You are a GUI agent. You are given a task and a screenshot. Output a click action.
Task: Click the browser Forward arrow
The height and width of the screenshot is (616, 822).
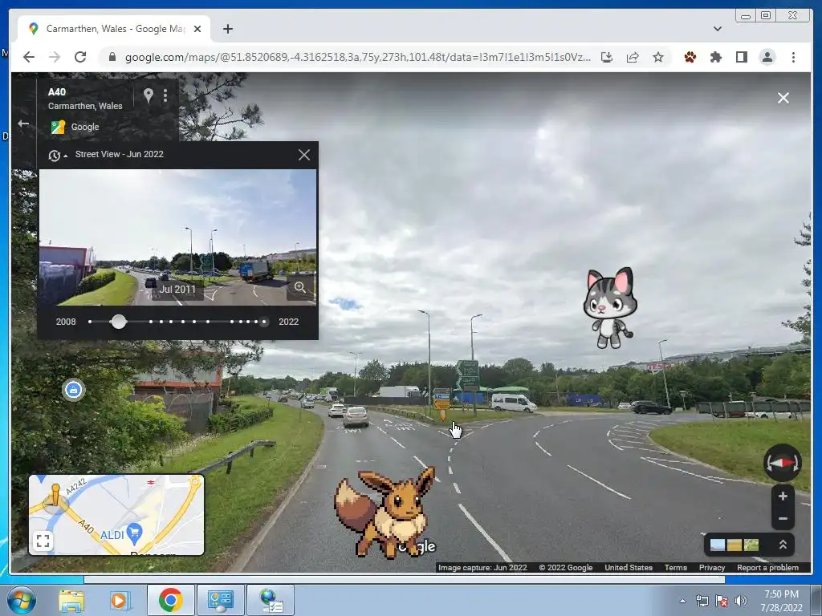(x=55, y=57)
